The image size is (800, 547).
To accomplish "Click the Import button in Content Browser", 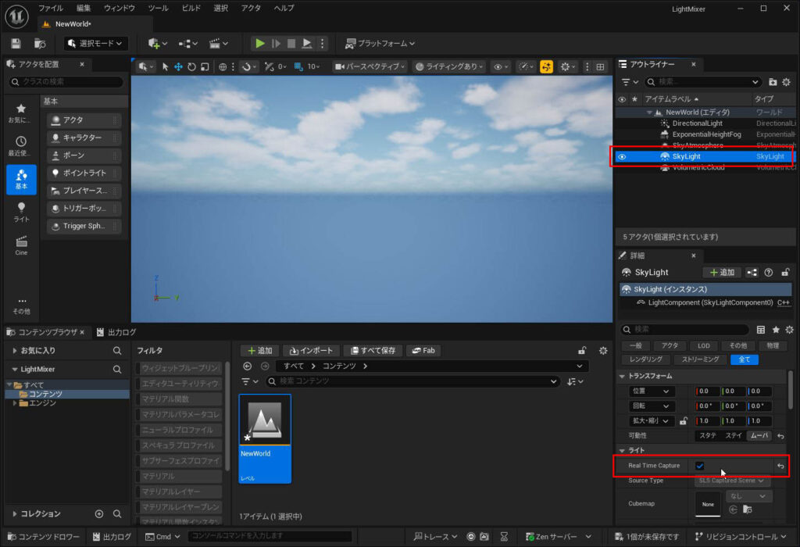I will pyautogui.click(x=311, y=351).
